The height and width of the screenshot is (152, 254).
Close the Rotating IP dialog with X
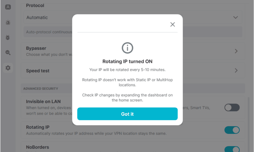pyautogui.click(x=172, y=24)
